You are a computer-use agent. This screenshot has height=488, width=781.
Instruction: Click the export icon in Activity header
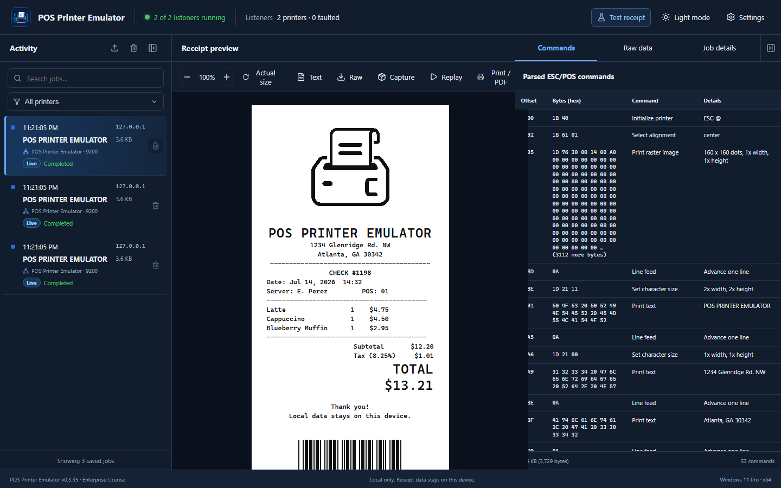tap(114, 48)
